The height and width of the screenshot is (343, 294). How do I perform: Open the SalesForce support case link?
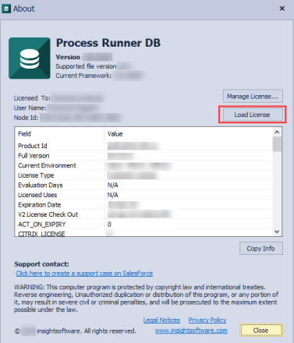click(84, 274)
